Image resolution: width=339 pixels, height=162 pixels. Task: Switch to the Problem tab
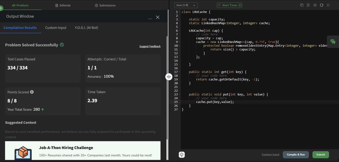click(x=20, y=5)
